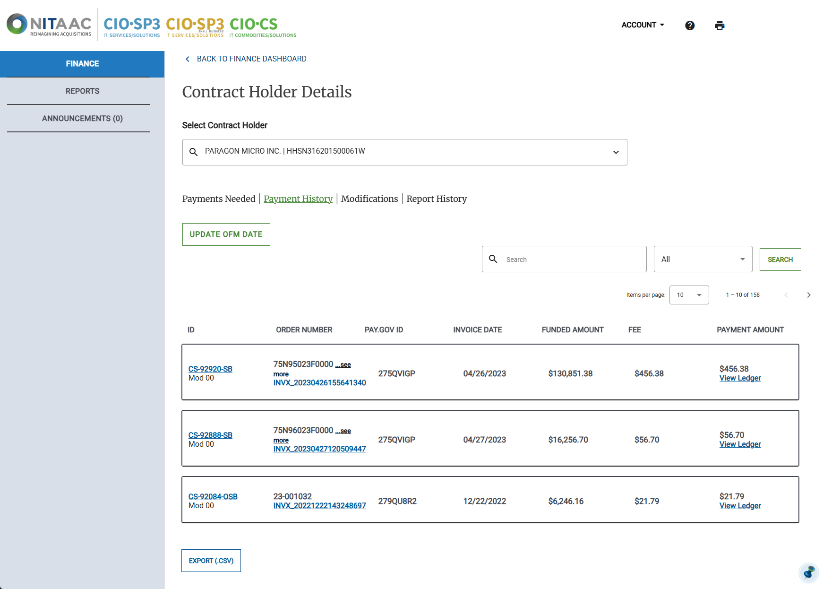The image size is (823, 589).
Task: Open the Account dropdown menu
Action: point(643,25)
